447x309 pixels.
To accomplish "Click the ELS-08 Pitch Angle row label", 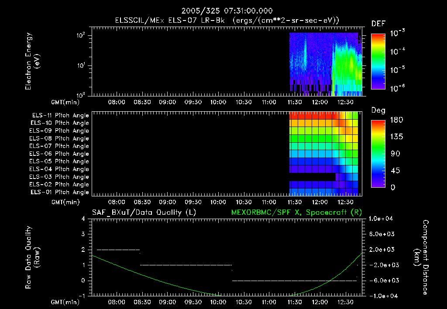I will click(x=59, y=138).
